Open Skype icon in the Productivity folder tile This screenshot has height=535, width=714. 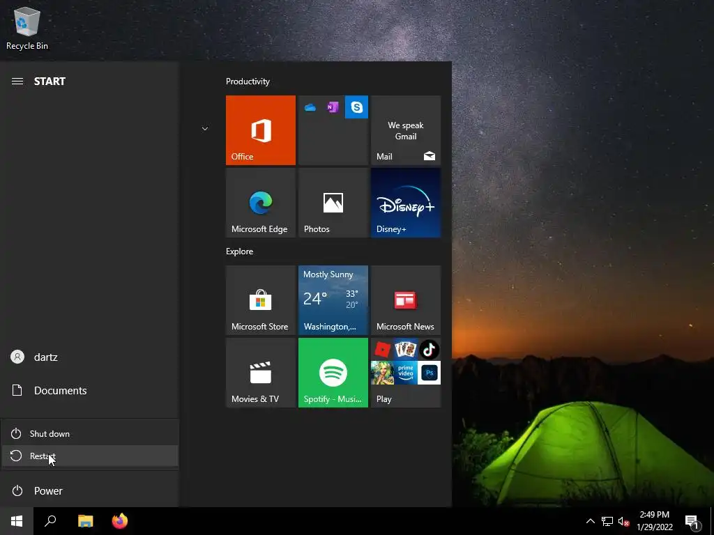coord(356,107)
